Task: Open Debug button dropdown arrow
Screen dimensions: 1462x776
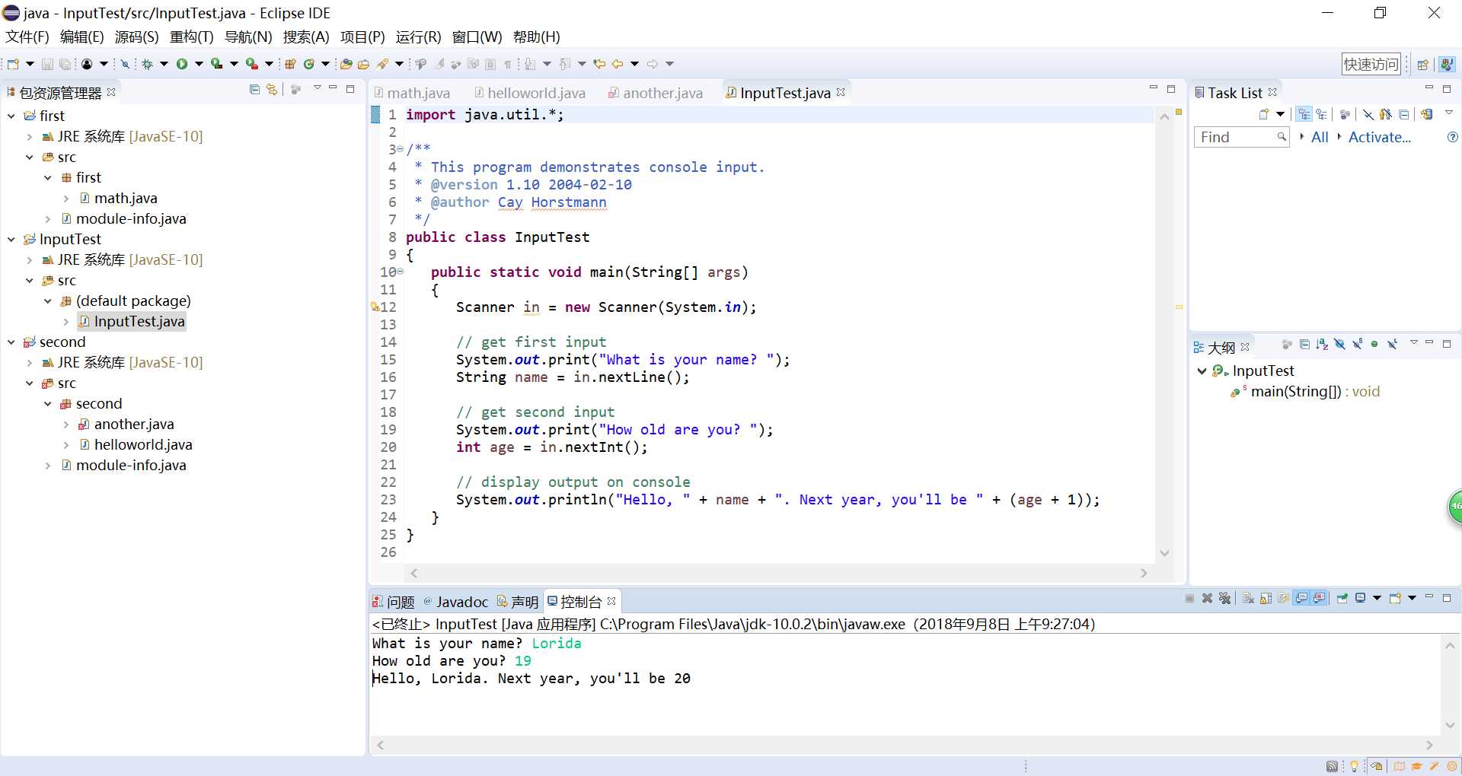Action: [164, 65]
